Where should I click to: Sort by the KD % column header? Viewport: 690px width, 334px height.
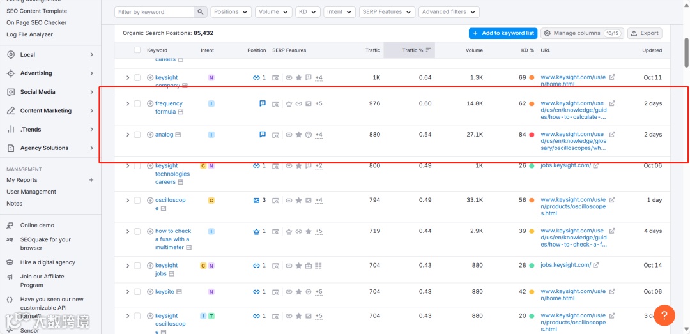tap(527, 50)
